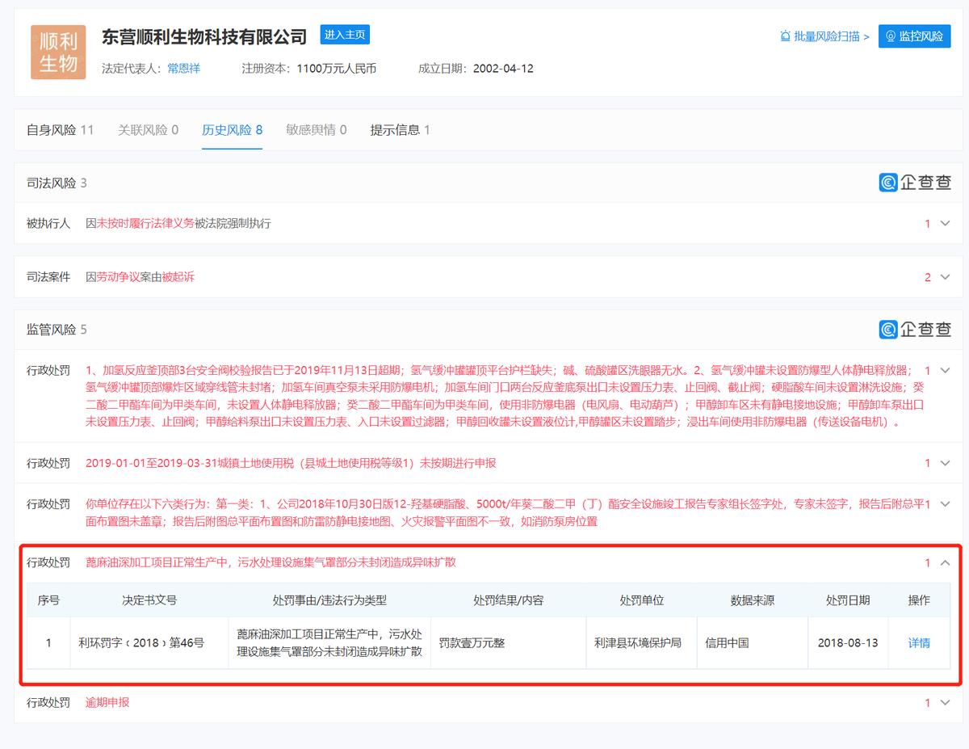Open legal representative 常恩祥 link
The height and width of the screenshot is (749, 969).
click(183, 69)
